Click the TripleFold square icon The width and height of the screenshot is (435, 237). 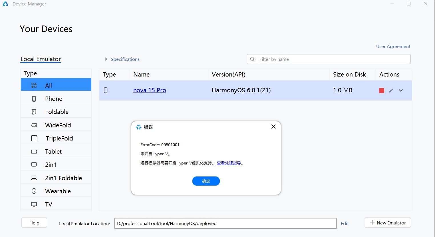[34, 138]
